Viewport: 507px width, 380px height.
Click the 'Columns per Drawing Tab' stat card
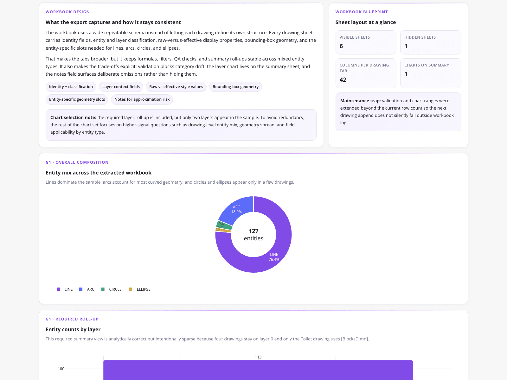(366, 73)
